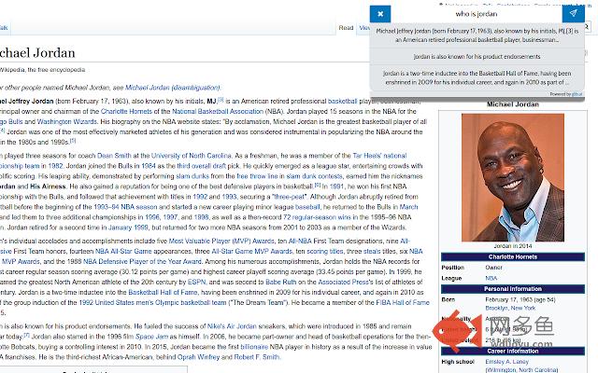
Task: Follow the Robert F. Smith link
Action: 257,357
